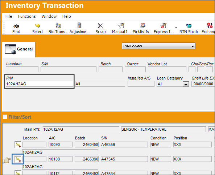Viewport: 215px width, 175px height.
Task: Click the Scrap tool icon
Action: [x=100, y=26]
